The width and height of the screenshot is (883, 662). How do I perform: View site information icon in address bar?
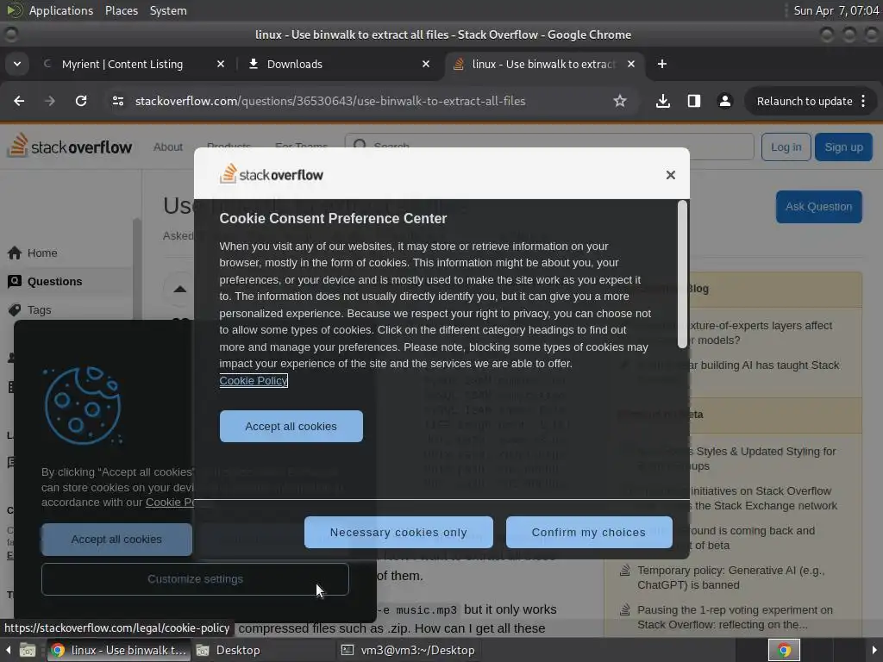[x=118, y=101]
